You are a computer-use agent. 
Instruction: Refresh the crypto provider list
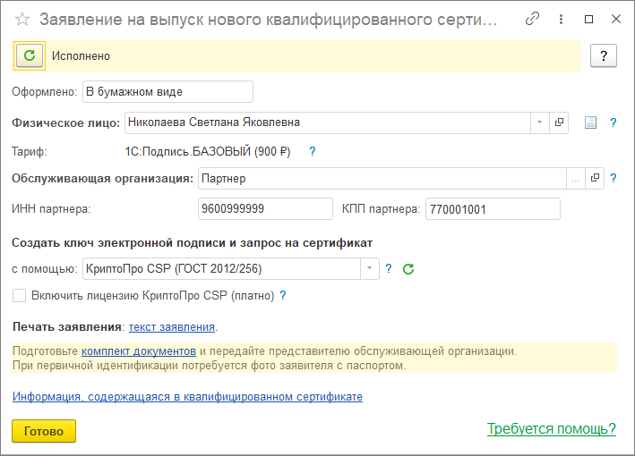[x=408, y=267]
